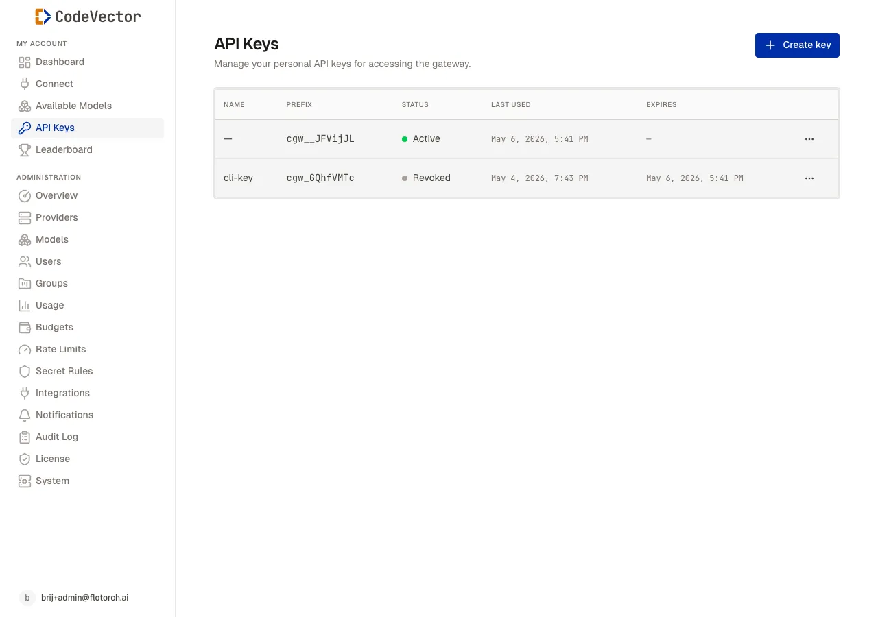Image resolution: width=878 pixels, height=617 pixels.
Task: Open actions menu for cgw__JFVijJL key
Action: pos(809,139)
